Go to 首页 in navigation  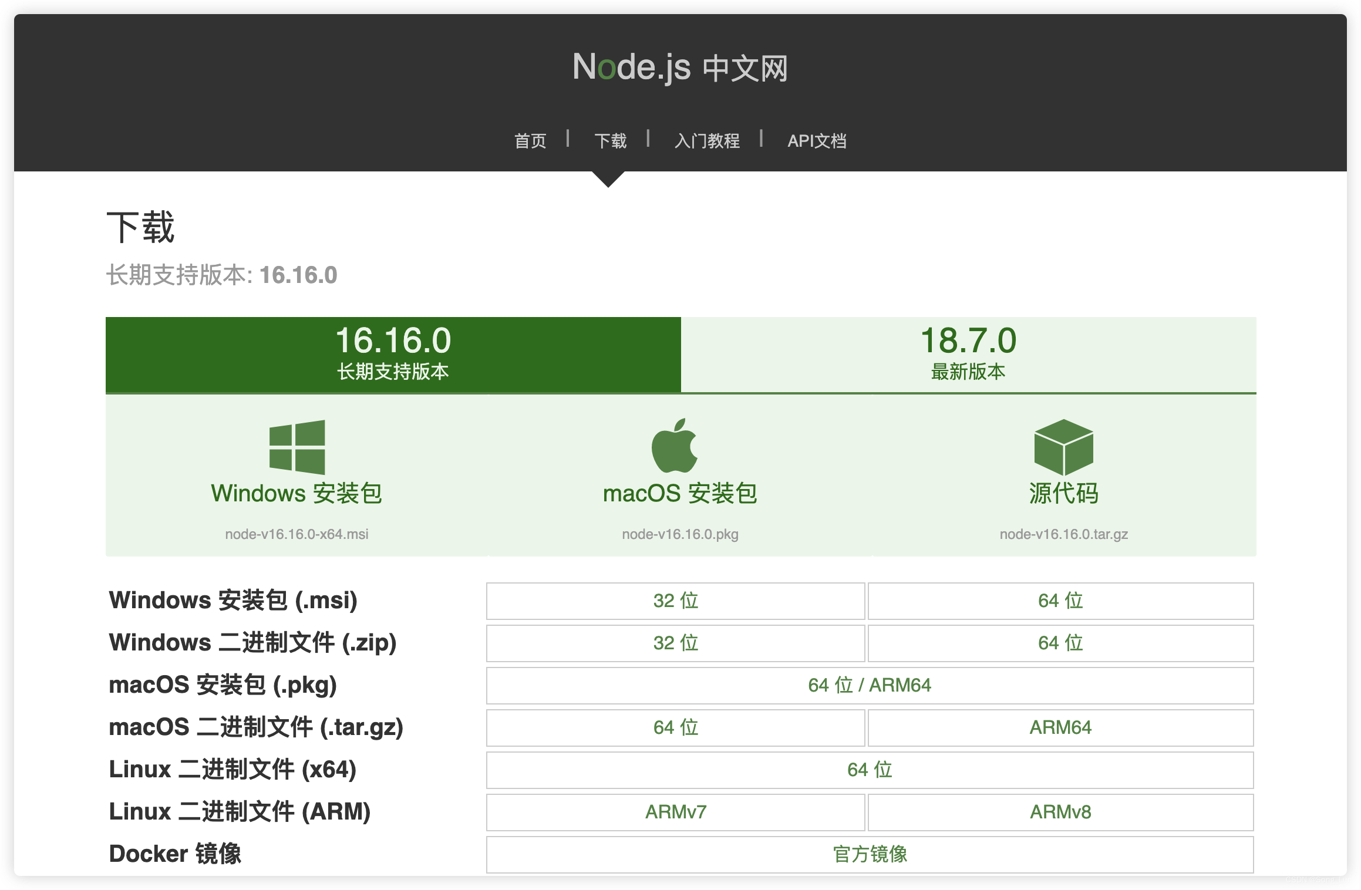click(x=530, y=141)
